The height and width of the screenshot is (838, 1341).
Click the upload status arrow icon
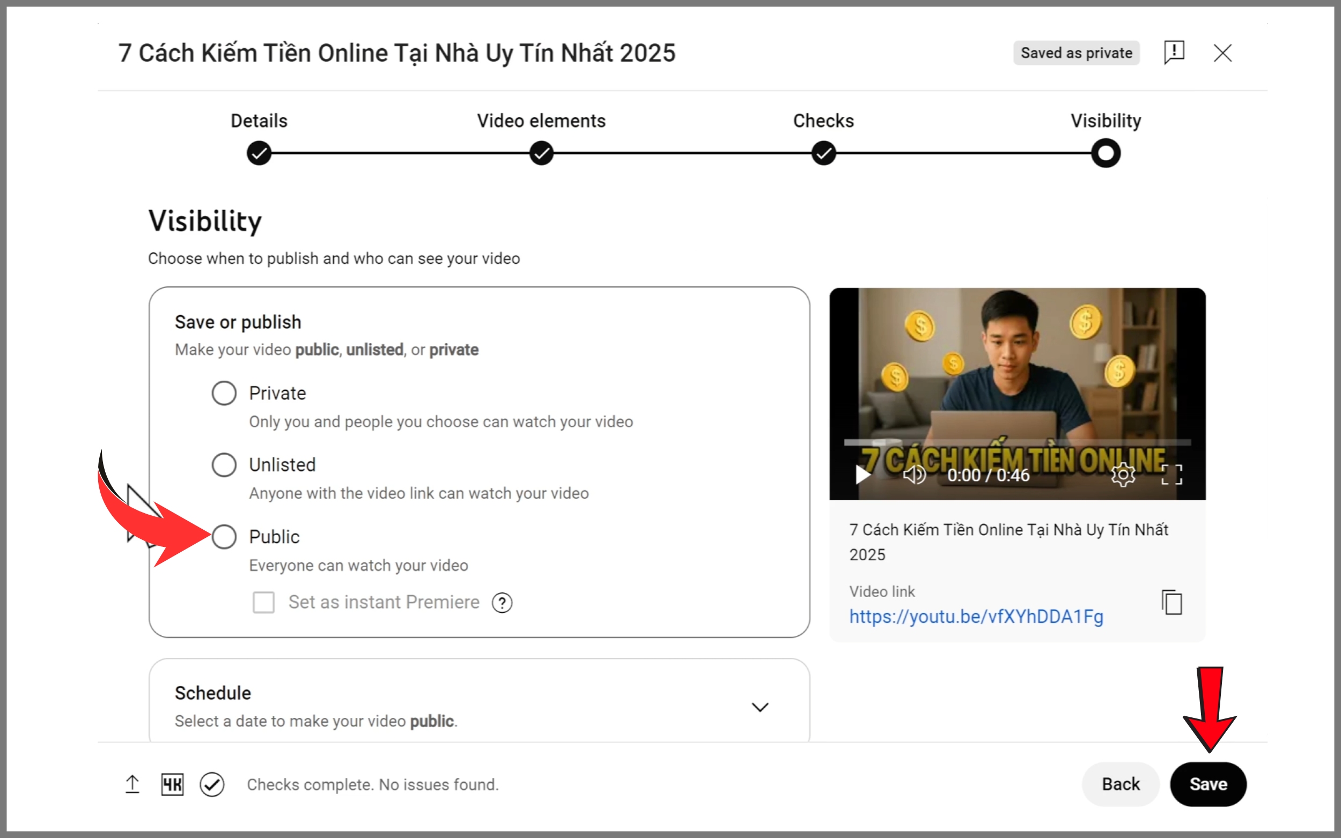[x=132, y=784]
